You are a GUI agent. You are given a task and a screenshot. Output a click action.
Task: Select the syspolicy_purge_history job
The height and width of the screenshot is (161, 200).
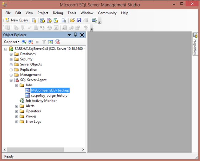[49, 96]
